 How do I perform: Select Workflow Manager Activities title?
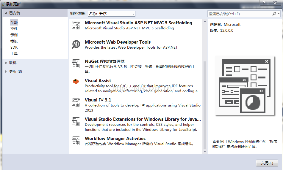pyautogui.click(x=115, y=138)
